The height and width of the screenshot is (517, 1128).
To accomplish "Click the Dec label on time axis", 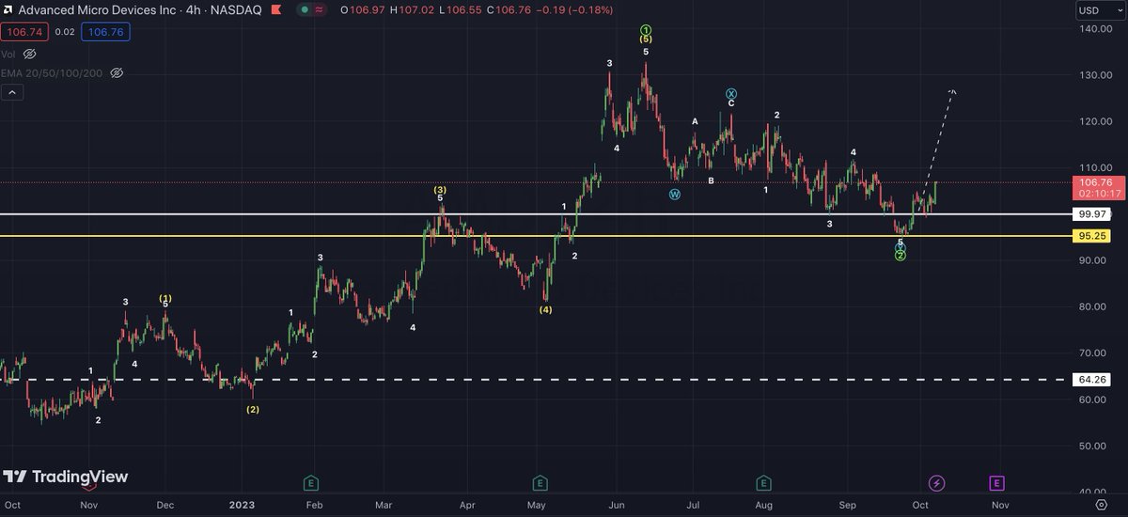I will click(166, 504).
